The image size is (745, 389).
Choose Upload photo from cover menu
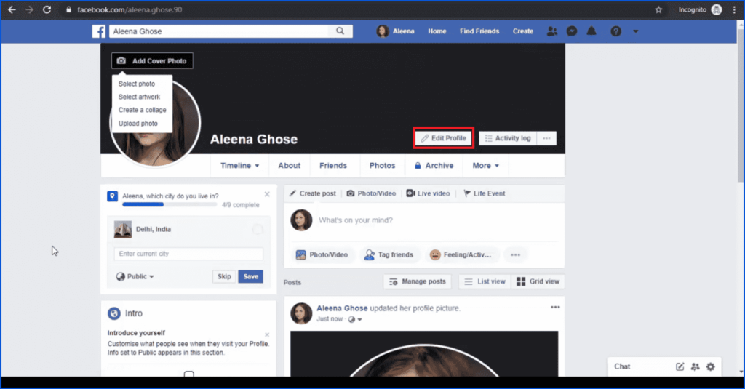point(138,124)
